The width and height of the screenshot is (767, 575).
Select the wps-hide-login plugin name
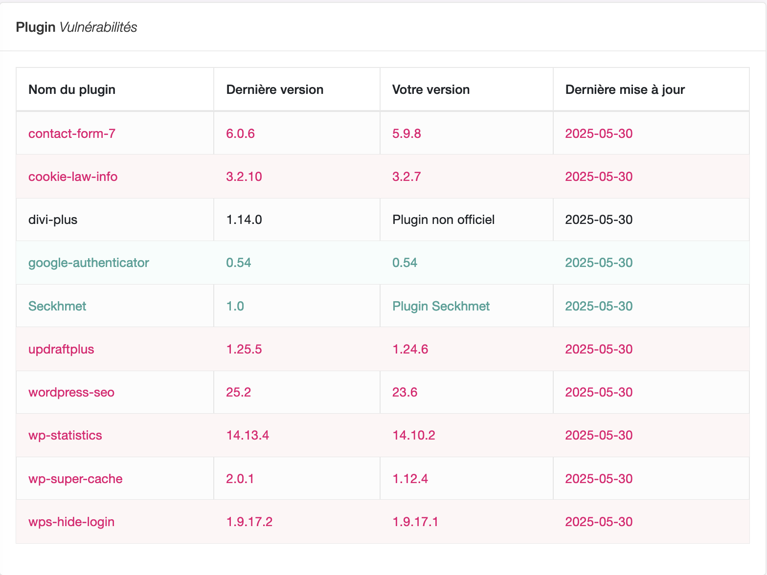click(x=71, y=522)
